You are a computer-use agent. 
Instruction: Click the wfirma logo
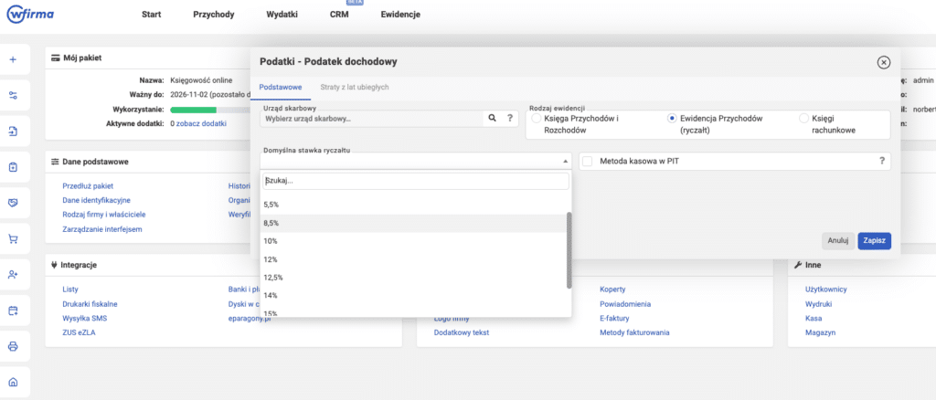click(x=30, y=15)
